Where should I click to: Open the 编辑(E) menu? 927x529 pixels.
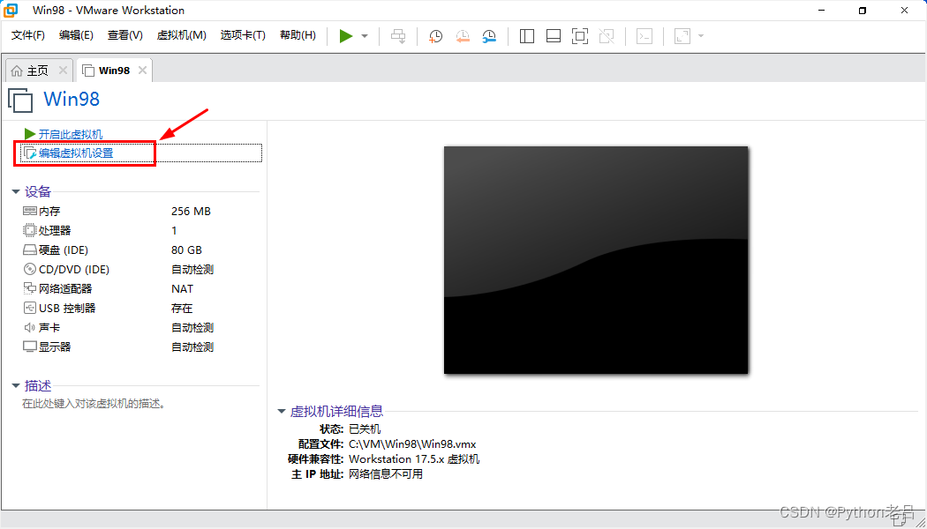point(76,35)
